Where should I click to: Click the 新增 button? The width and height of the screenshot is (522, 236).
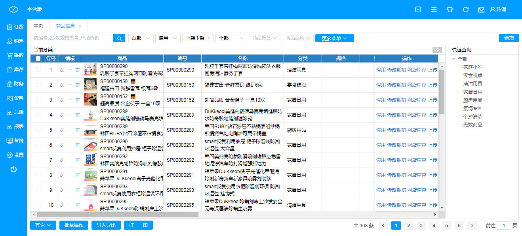[509, 38]
